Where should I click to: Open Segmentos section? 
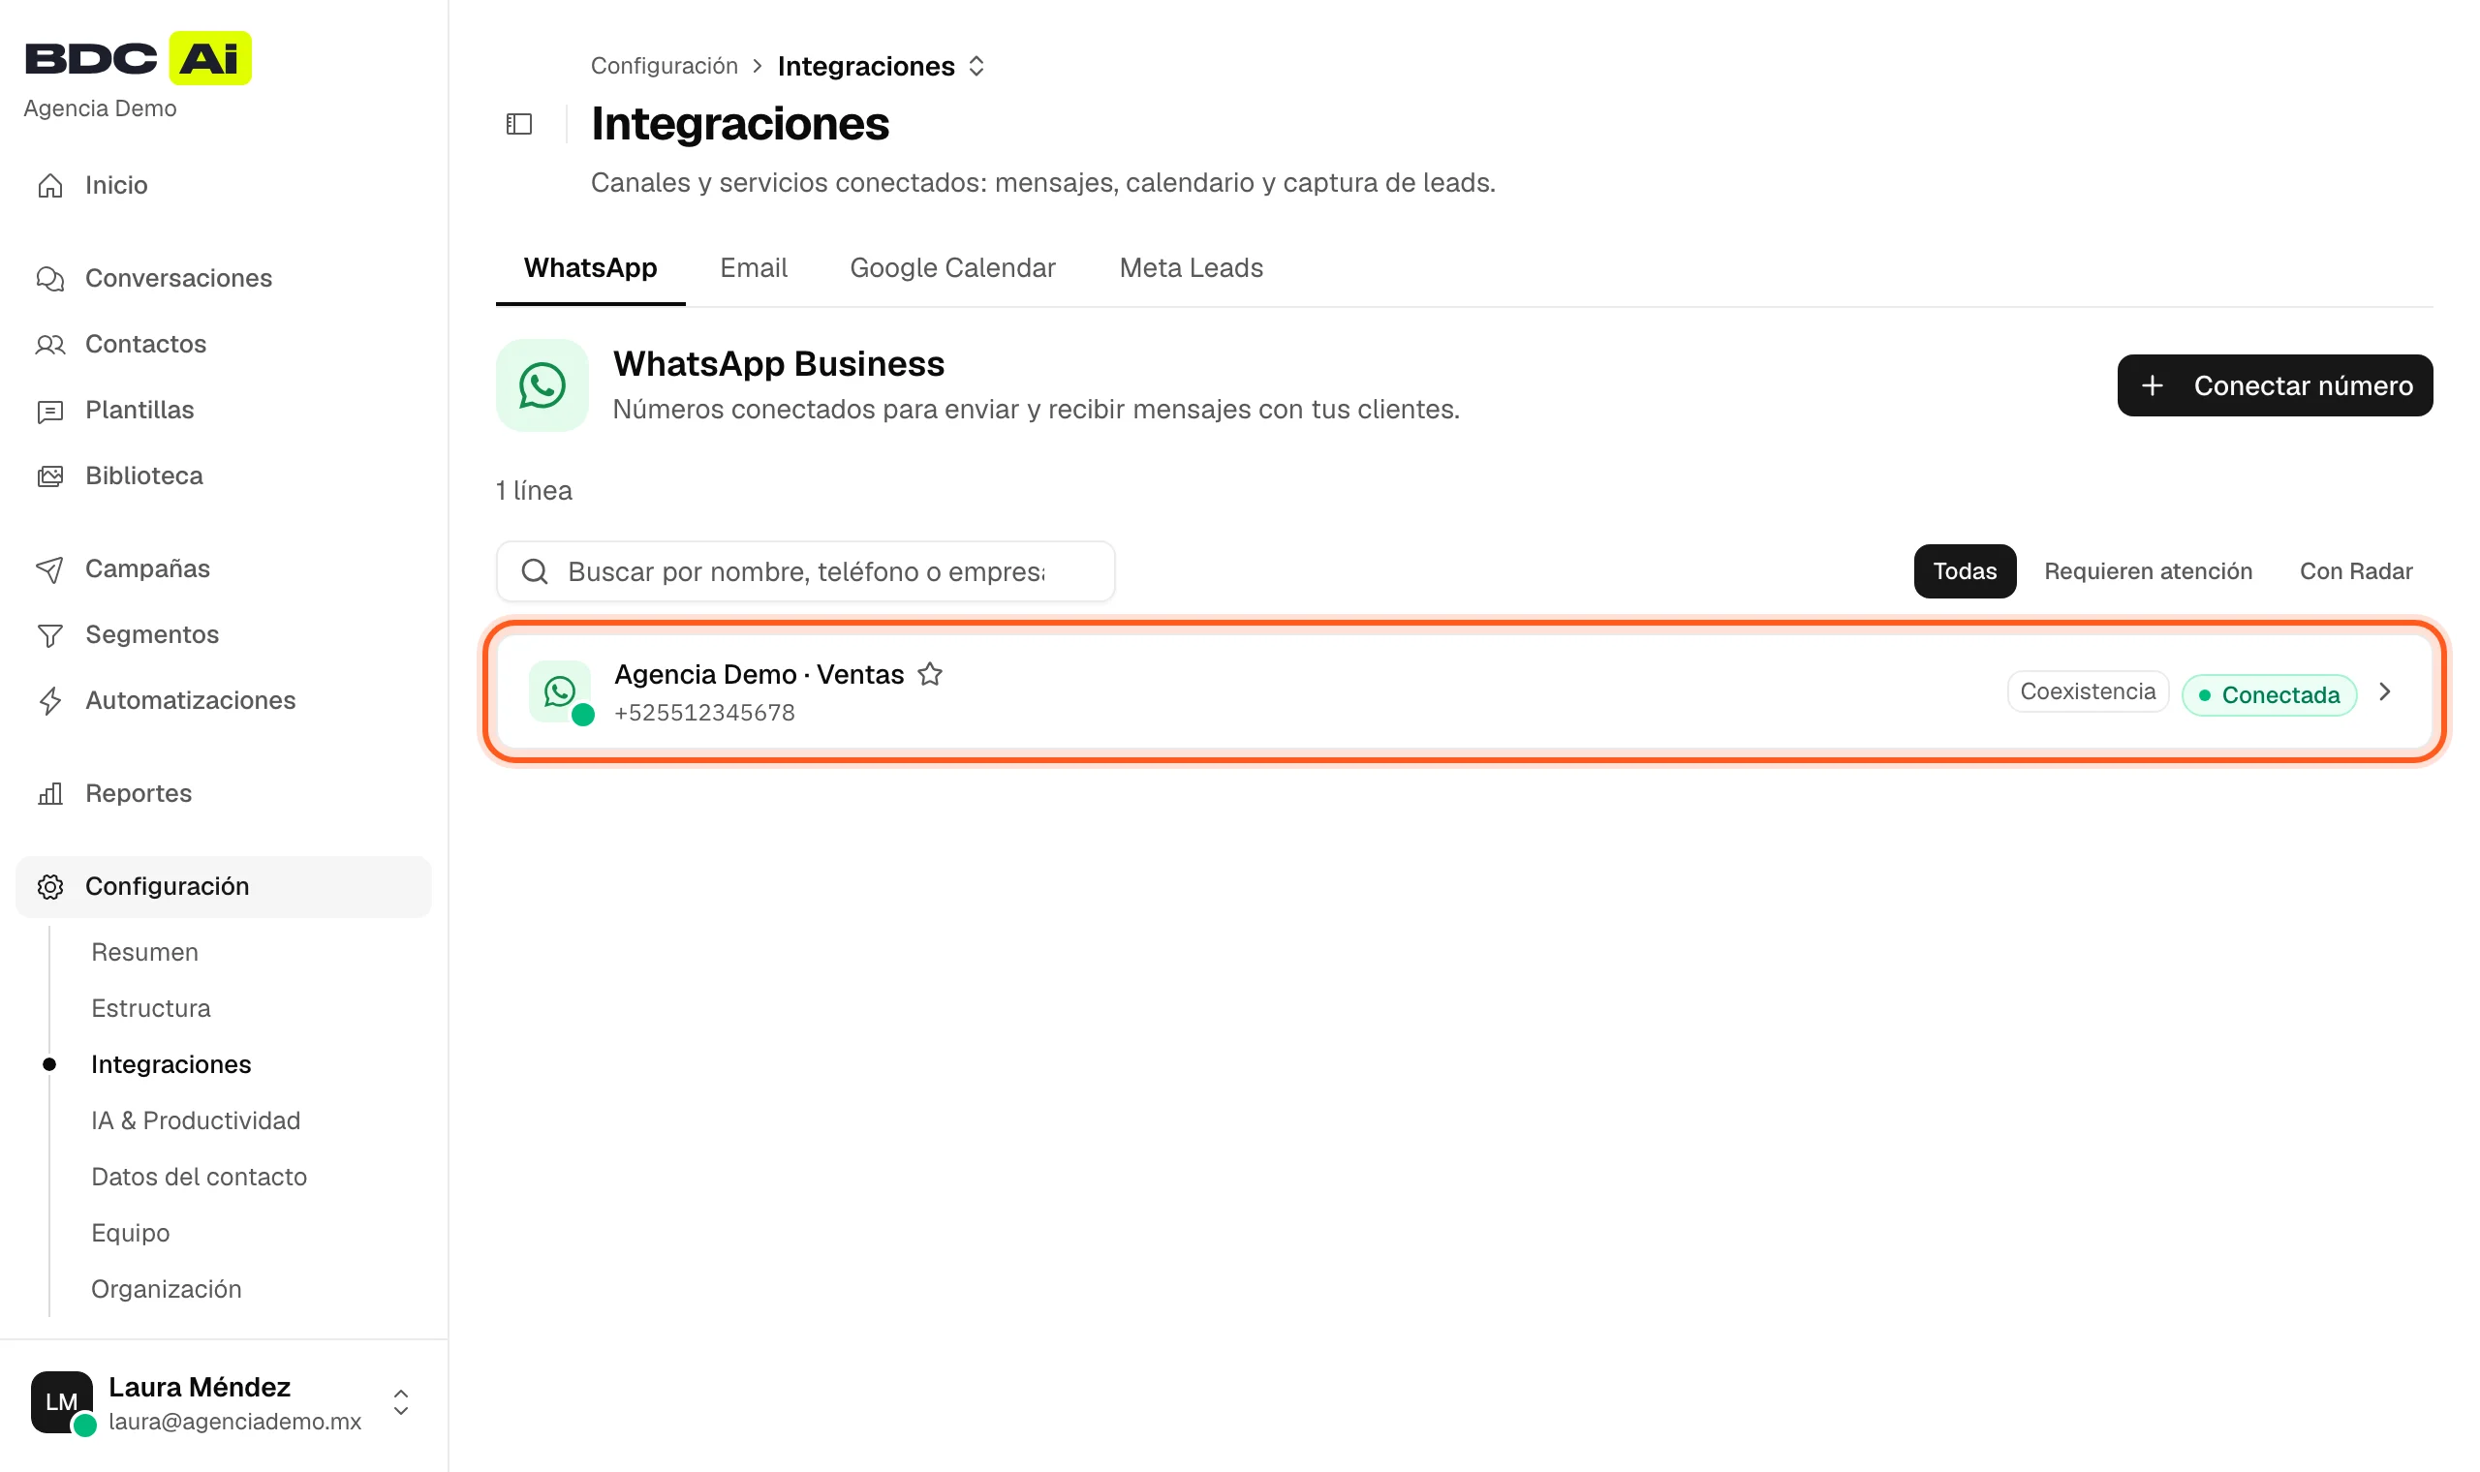[224, 635]
